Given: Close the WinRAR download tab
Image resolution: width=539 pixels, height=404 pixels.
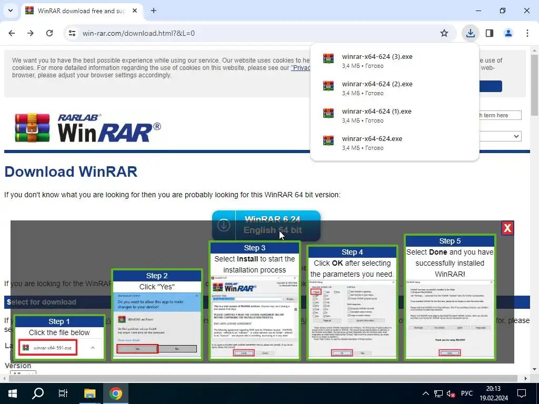Looking at the screenshot, I should 135,11.
